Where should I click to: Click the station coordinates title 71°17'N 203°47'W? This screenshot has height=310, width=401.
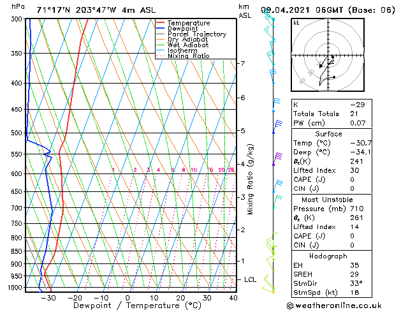pyautogui.click(x=77, y=10)
